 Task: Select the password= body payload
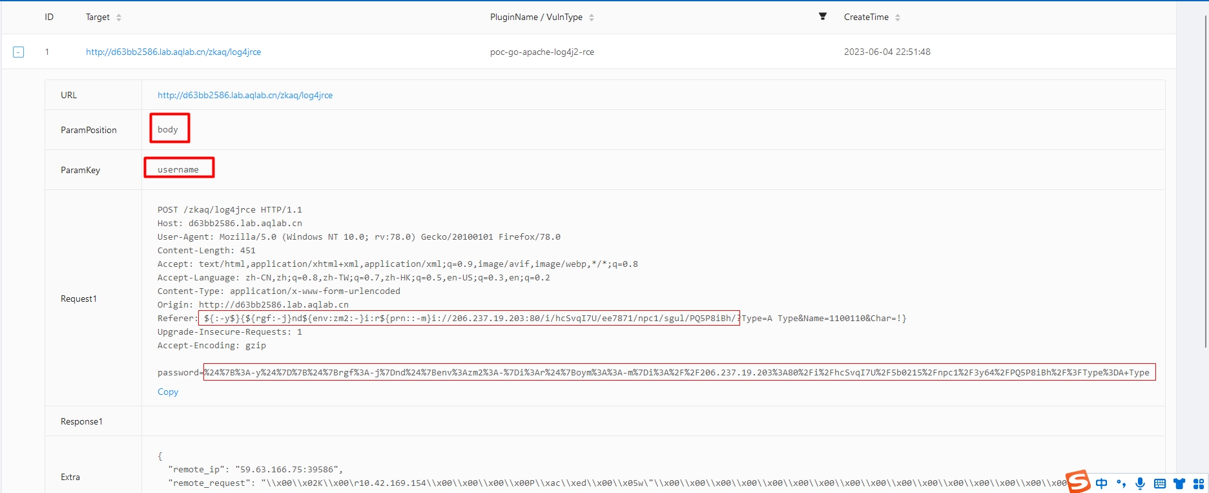point(679,372)
